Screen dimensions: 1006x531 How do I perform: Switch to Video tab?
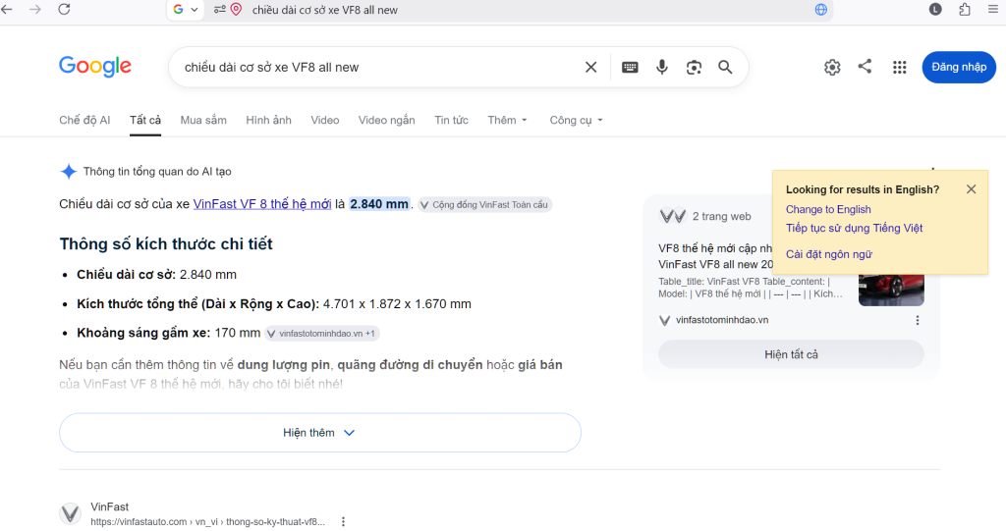[324, 120]
